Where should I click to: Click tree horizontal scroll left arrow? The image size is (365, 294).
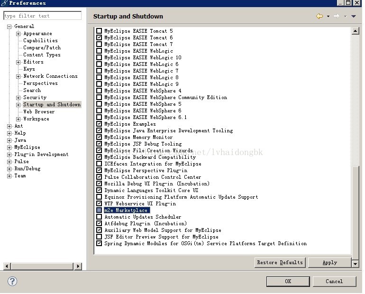(7, 266)
